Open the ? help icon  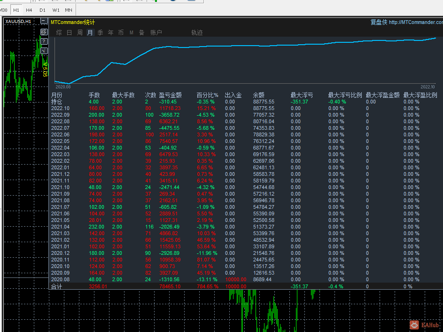point(44,41)
